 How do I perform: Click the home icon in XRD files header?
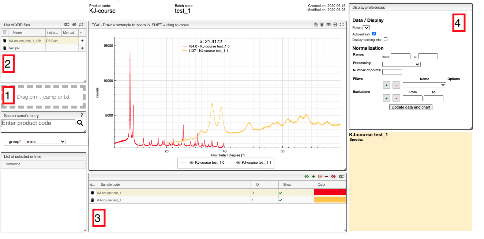tap(74, 25)
